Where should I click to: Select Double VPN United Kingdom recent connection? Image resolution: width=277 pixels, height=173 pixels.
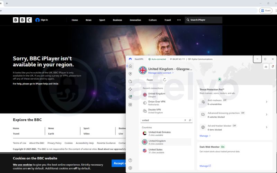tap(166, 111)
